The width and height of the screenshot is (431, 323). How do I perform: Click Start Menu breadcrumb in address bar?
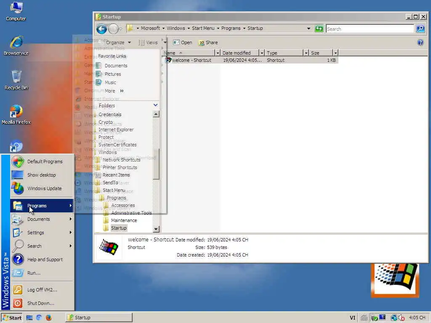coord(203,28)
